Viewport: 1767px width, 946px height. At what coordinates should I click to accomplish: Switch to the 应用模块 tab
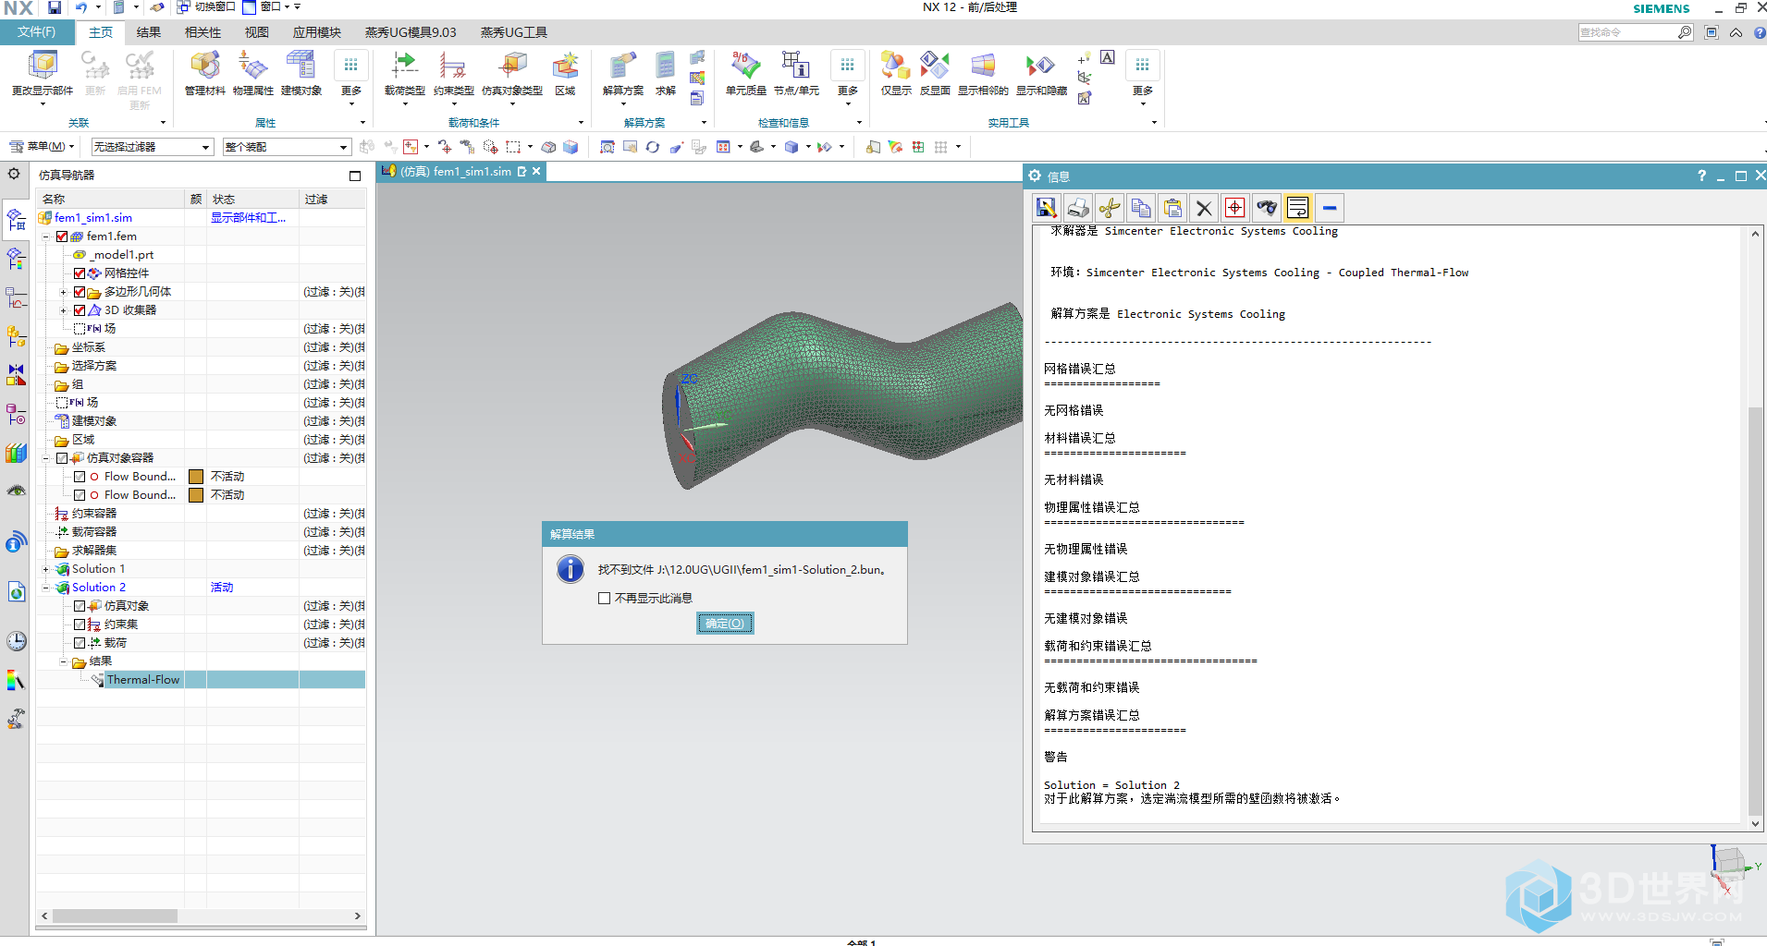point(317,32)
